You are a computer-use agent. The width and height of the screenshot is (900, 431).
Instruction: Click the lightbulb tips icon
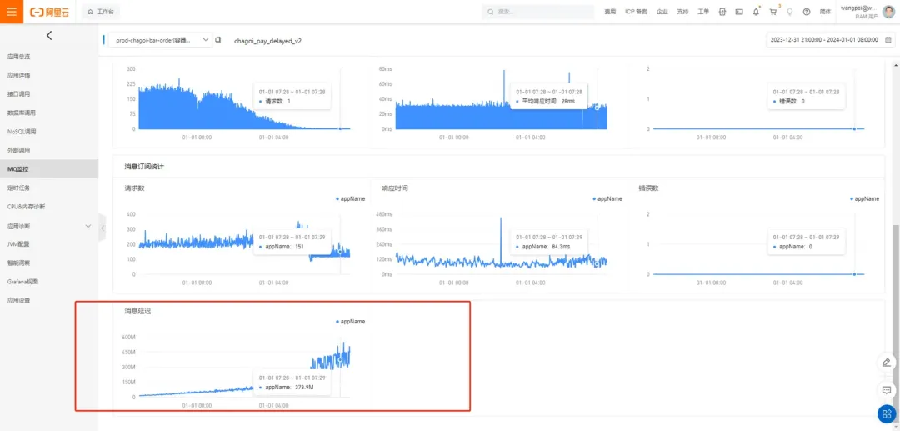[x=790, y=12]
